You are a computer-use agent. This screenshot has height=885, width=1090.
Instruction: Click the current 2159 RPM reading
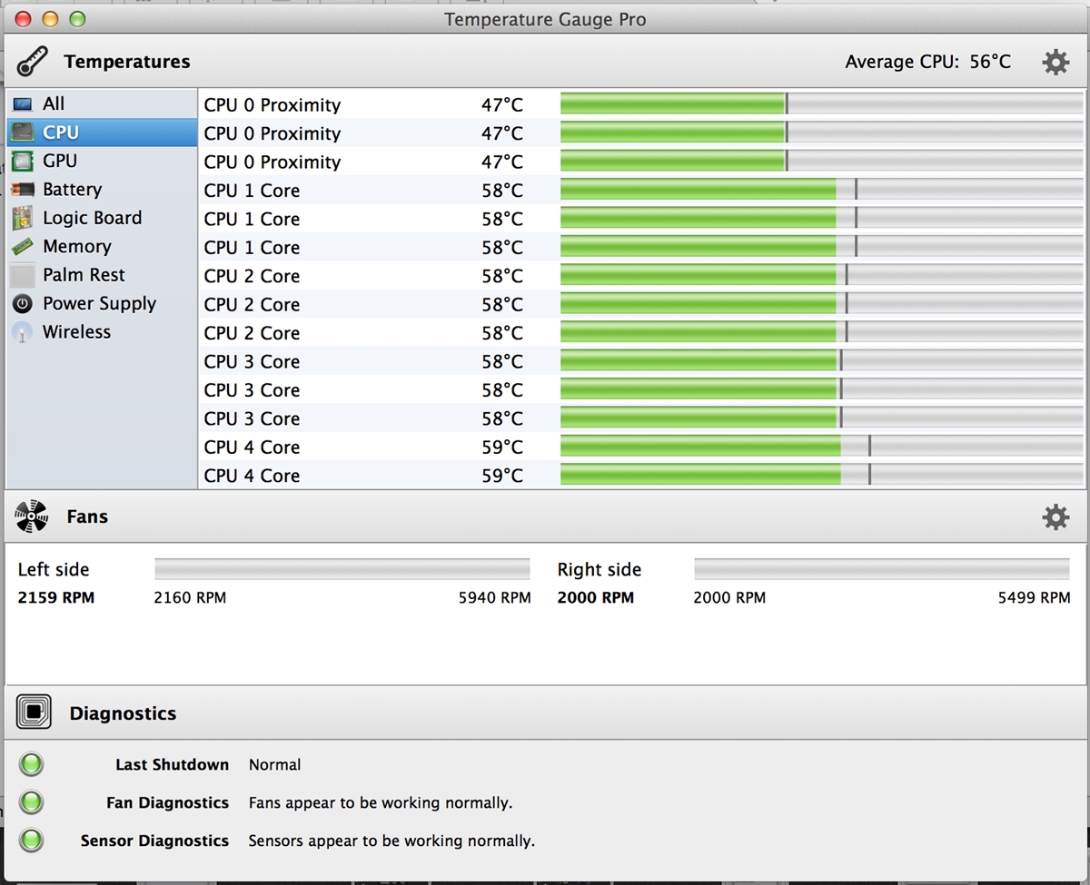(x=56, y=598)
